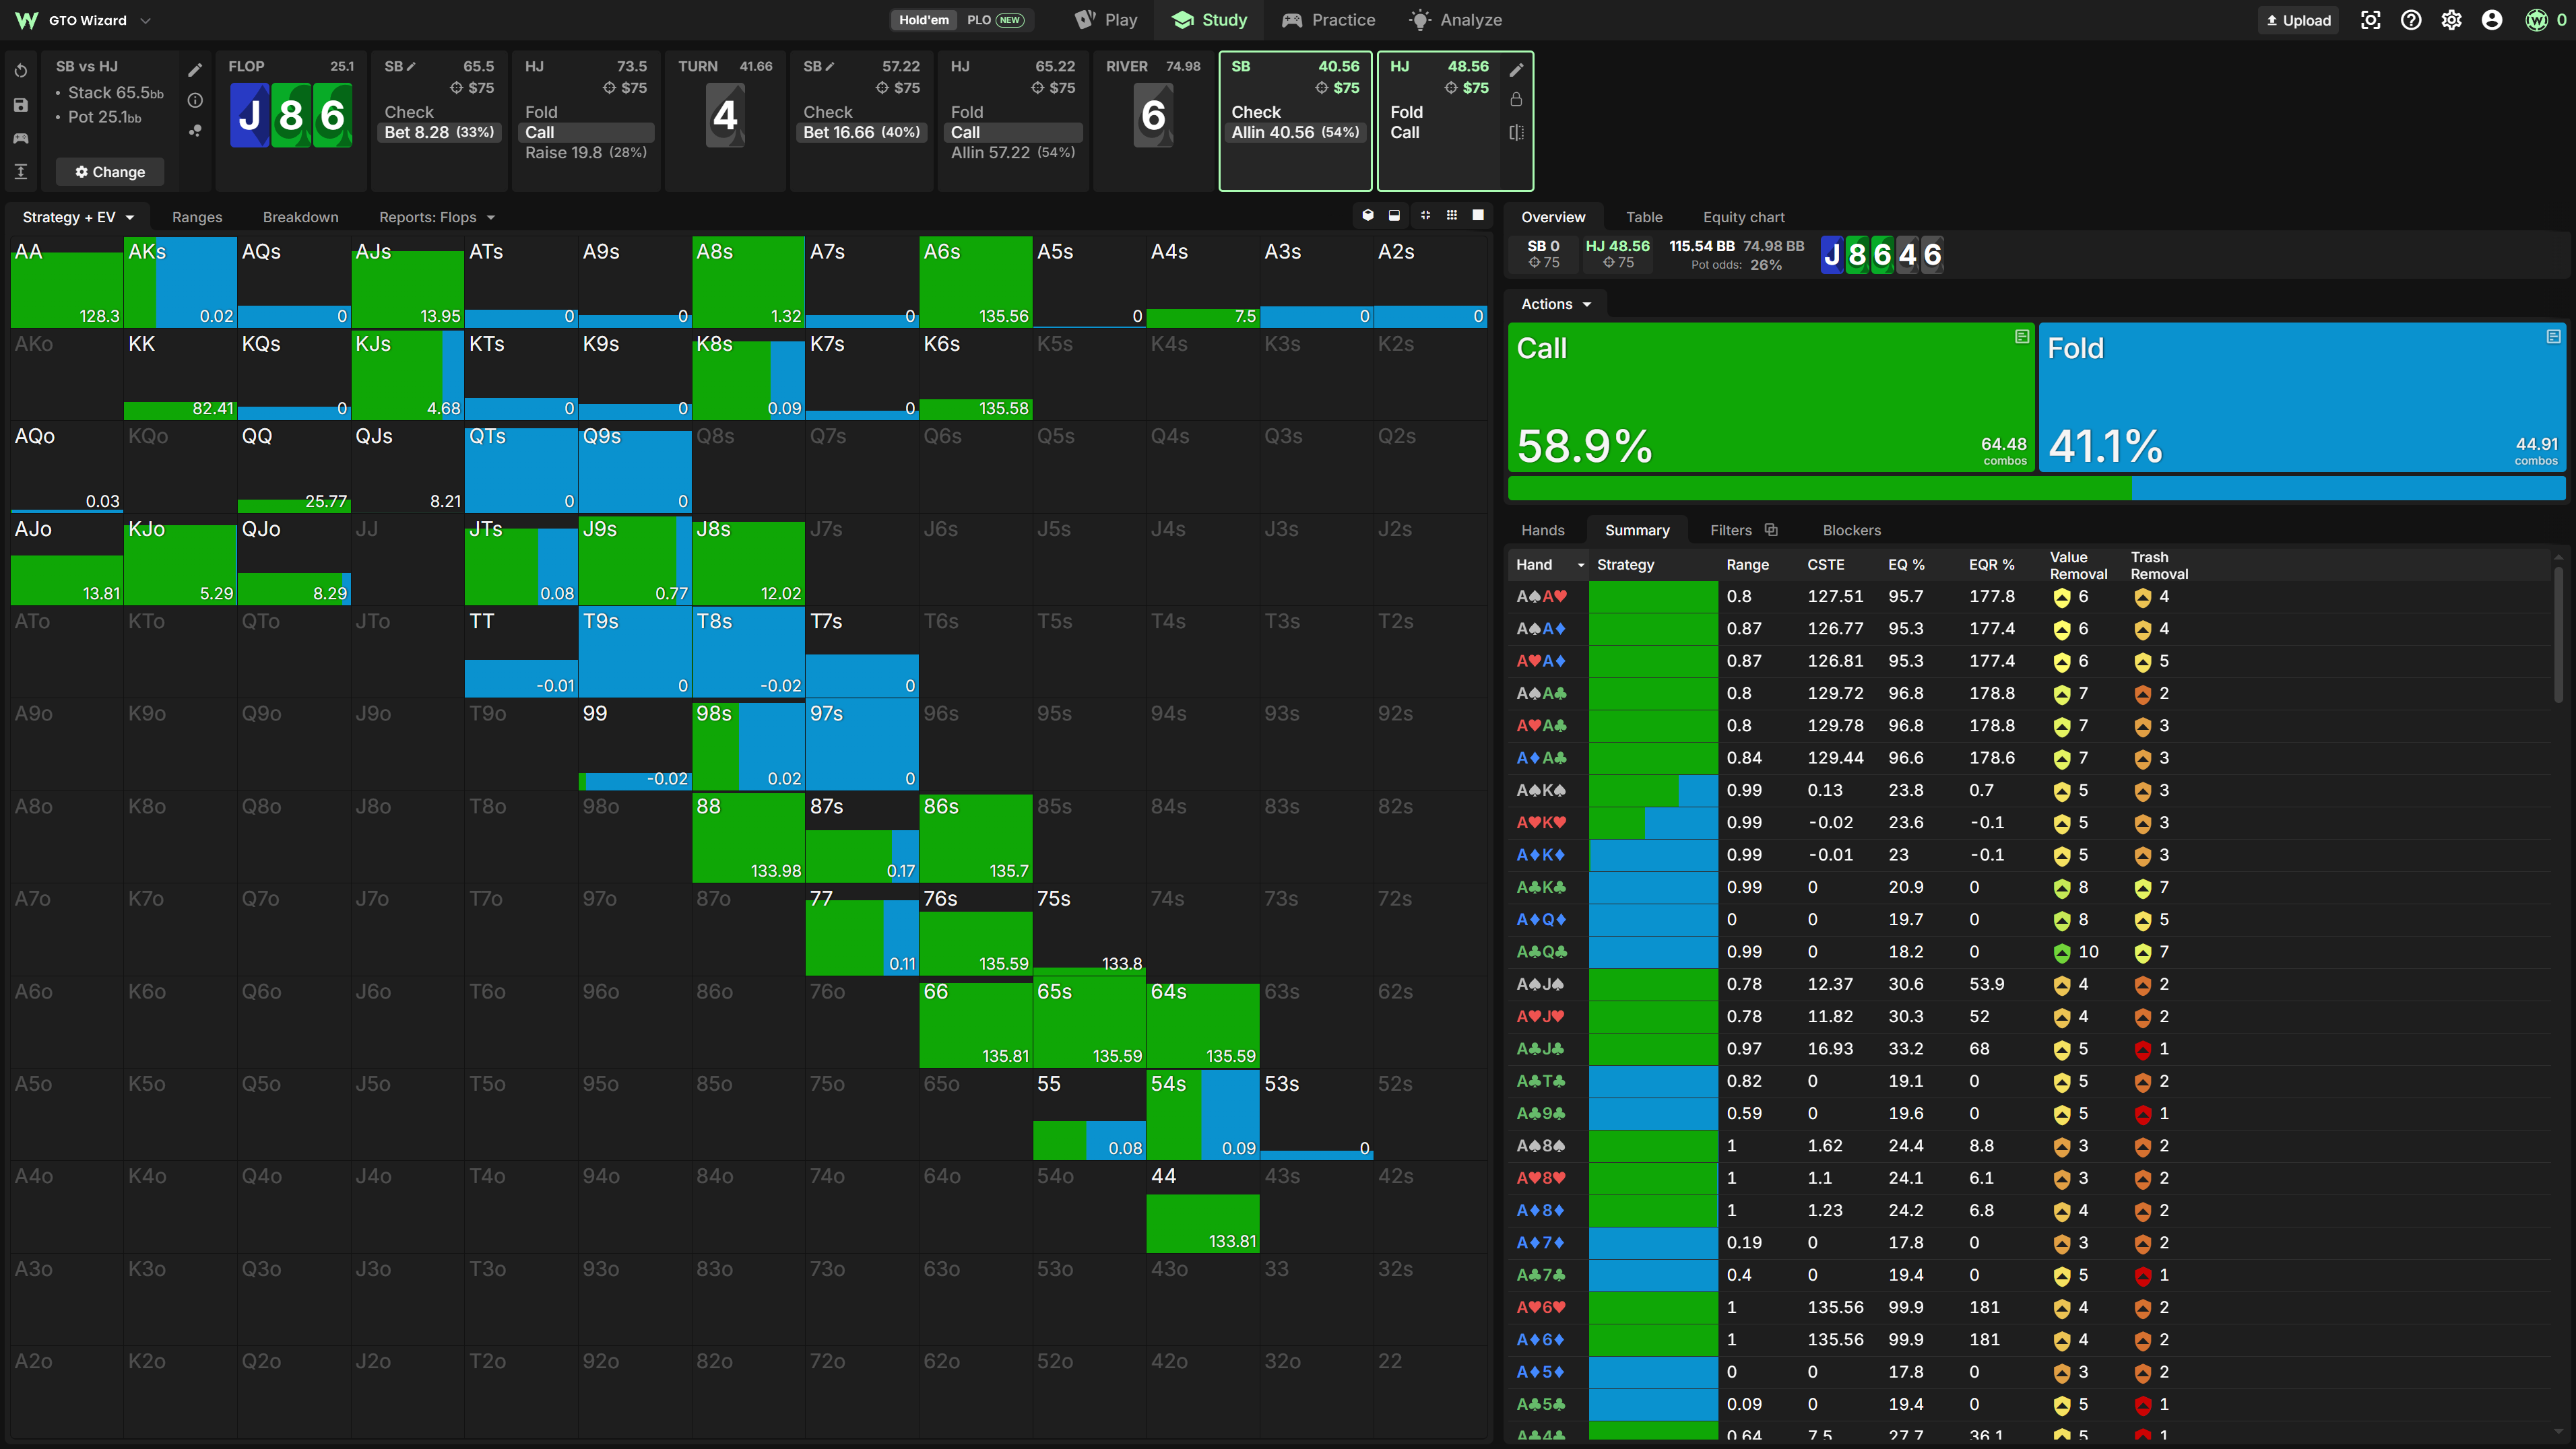Click the Call/Fold frequency bar
Image resolution: width=2576 pixels, height=1449 pixels.
click(2036, 489)
